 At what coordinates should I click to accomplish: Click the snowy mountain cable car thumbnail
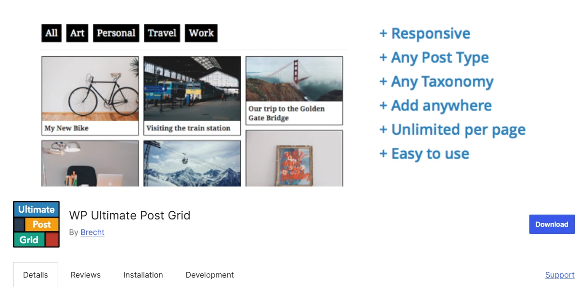pos(192,163)
